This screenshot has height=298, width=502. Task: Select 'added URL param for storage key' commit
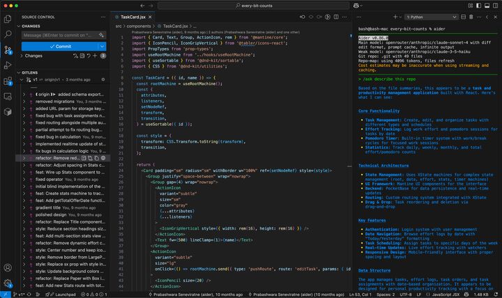pos(70,109)
